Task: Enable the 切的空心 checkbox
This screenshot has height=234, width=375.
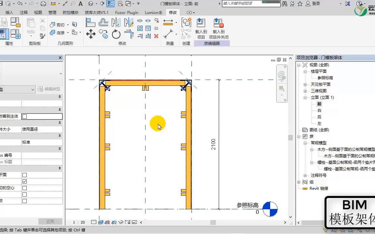Action: tap(24, 188)
